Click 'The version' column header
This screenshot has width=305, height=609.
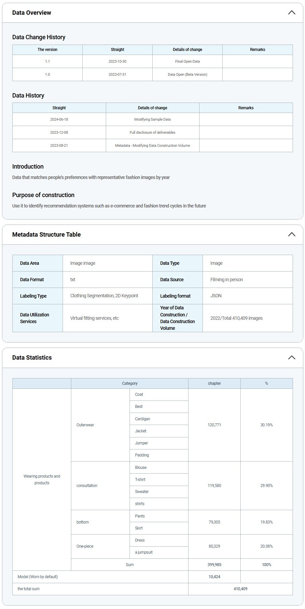pyautogui.click(x=48, y=50)
